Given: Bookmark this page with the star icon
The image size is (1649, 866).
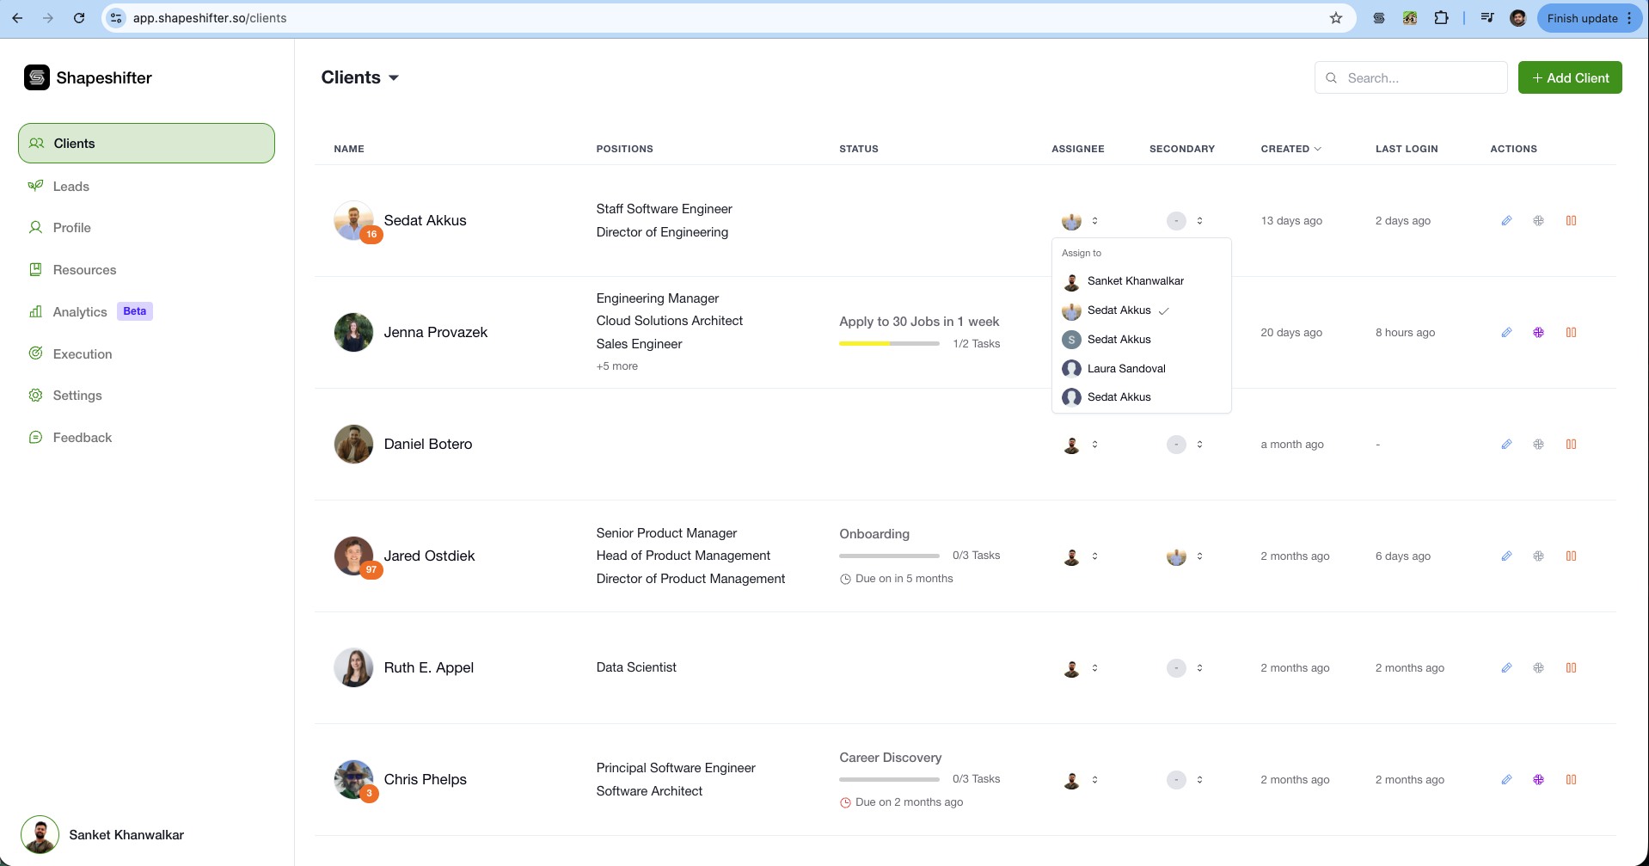Looking at the screenshot, I should (1335, 18).
